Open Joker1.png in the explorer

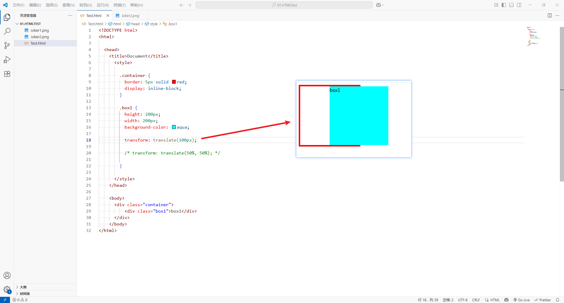[45, 30]
